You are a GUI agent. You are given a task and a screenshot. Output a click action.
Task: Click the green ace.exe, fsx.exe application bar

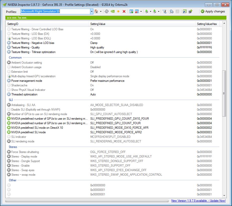click(x=116, y=18)
